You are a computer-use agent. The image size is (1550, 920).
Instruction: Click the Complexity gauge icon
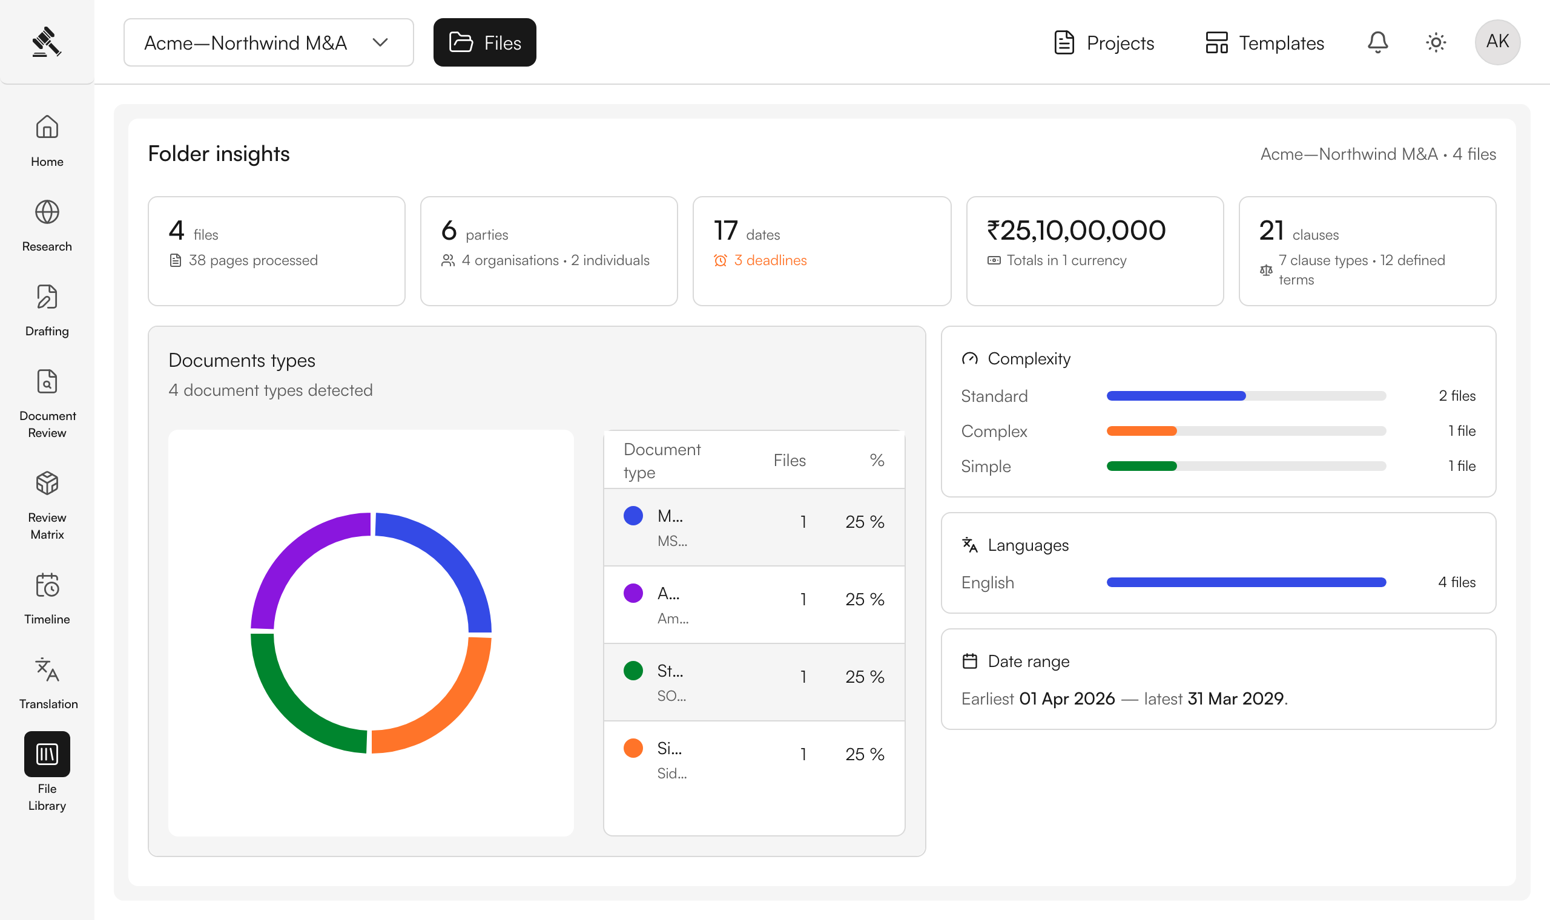970,359
